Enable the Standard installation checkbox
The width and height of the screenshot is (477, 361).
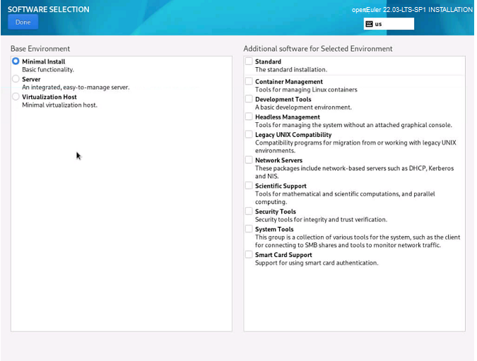pos(249,61)
